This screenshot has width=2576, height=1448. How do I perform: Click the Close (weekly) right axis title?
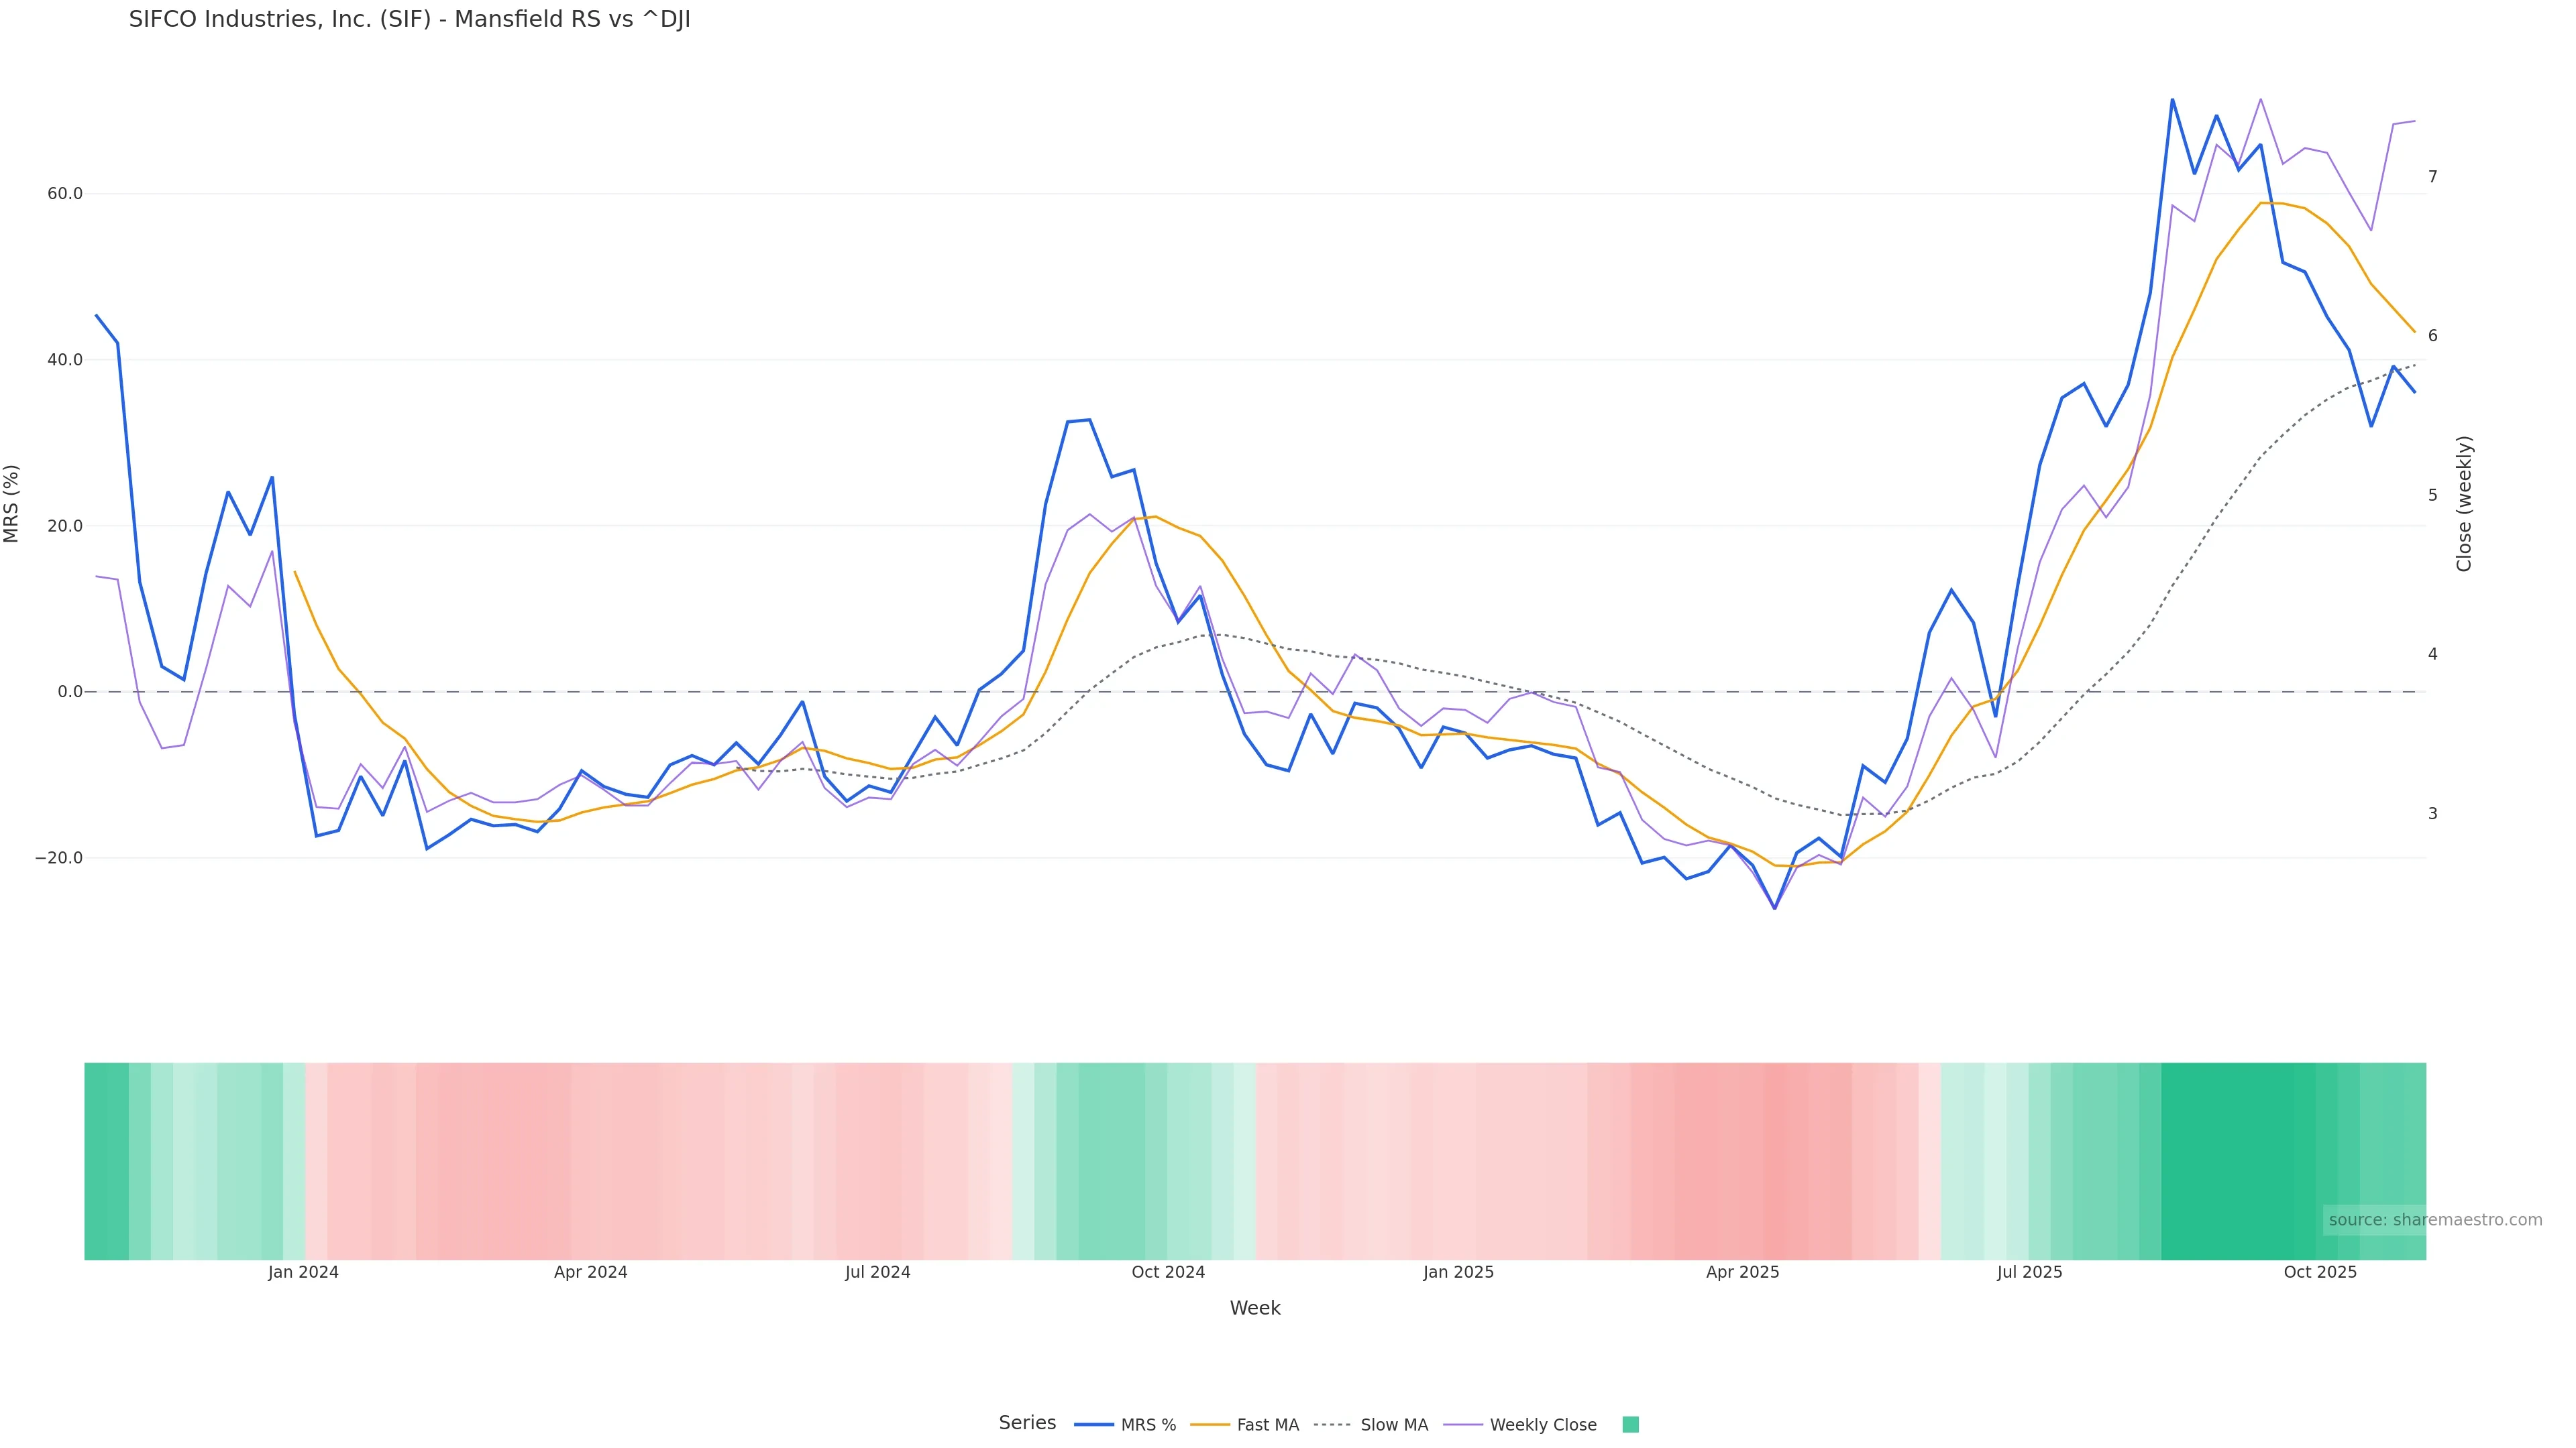click(x=2464, y=503)
